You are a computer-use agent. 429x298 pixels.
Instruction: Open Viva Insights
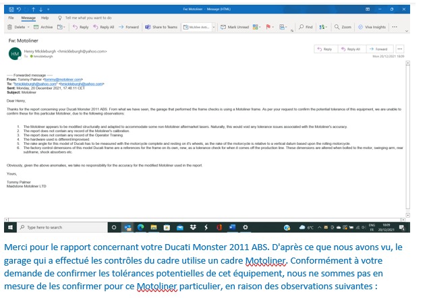point(372,27)
